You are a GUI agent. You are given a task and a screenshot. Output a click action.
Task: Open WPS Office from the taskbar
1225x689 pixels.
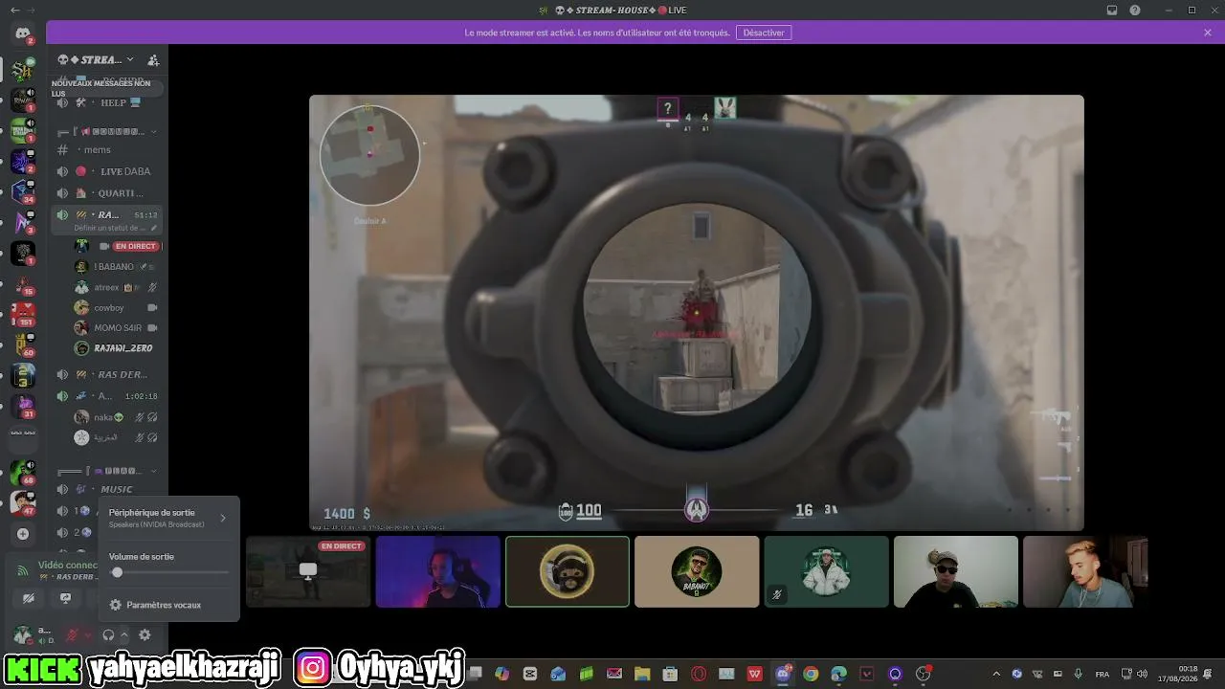[755, 674]
